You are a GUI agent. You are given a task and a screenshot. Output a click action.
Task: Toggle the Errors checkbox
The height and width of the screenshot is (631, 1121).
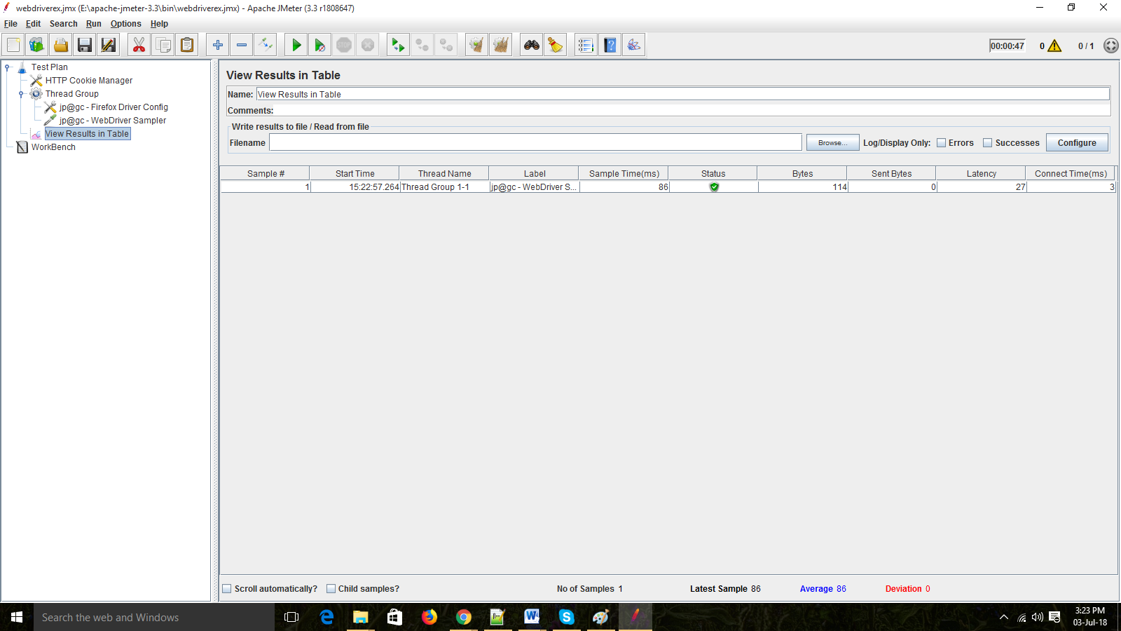click(x=942, y=143)
